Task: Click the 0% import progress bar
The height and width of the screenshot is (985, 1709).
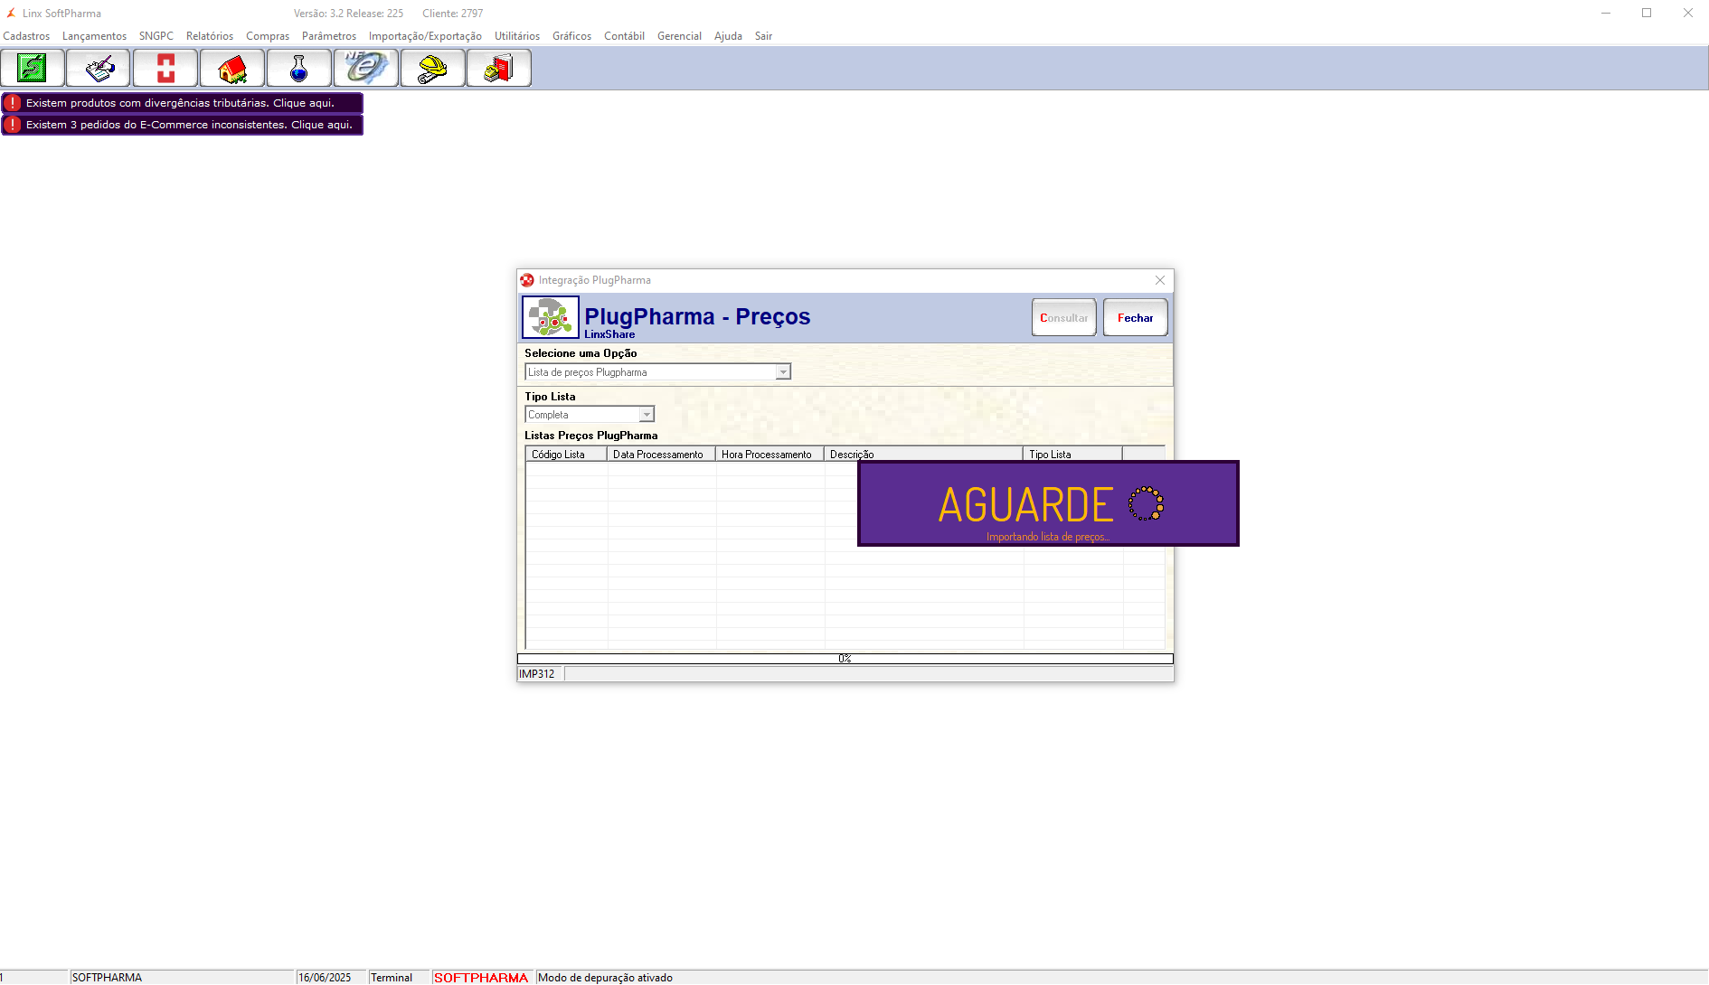Action: point(845,659)
